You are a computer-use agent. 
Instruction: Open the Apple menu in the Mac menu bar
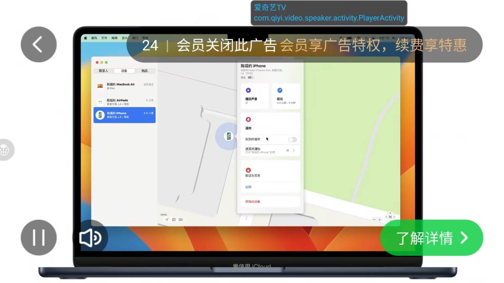click(x=86, y=38)
